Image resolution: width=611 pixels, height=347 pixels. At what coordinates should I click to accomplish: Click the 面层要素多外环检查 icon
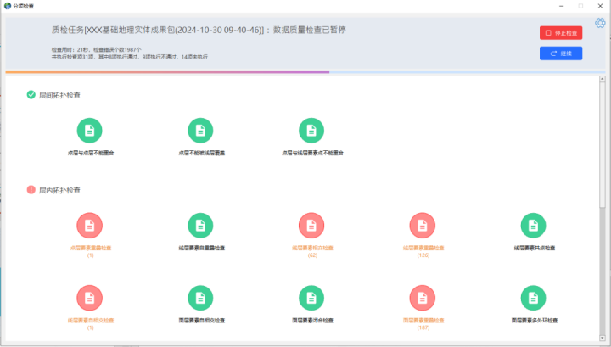tap(534, 298)
